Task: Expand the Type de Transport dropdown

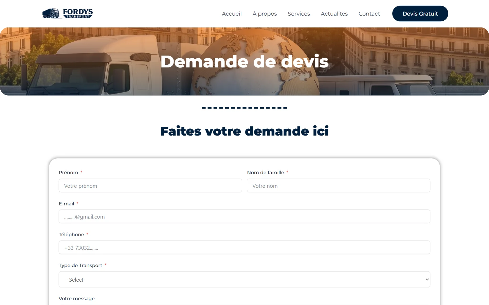Action: [x=244, y=280]
